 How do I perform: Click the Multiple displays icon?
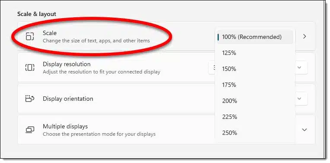(30, 130)
